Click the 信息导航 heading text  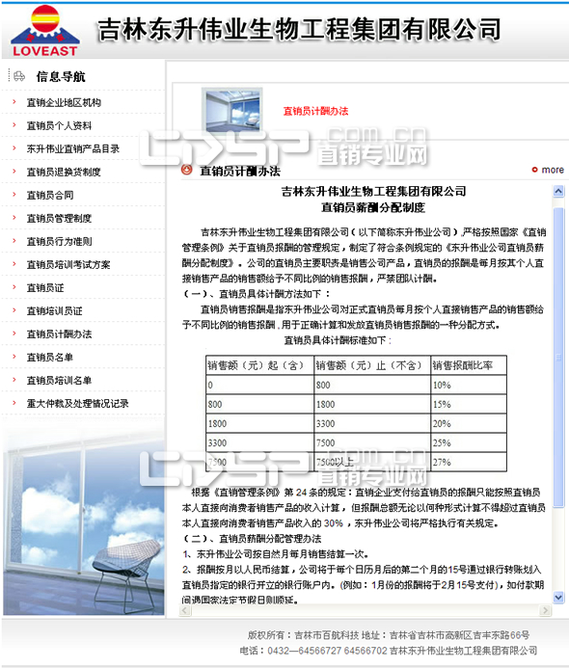coord(61,77)
